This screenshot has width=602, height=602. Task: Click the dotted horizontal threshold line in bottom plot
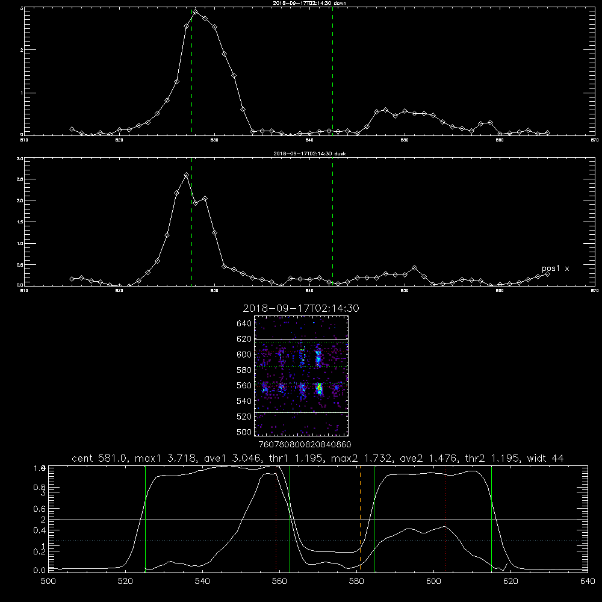pos(318,541)
